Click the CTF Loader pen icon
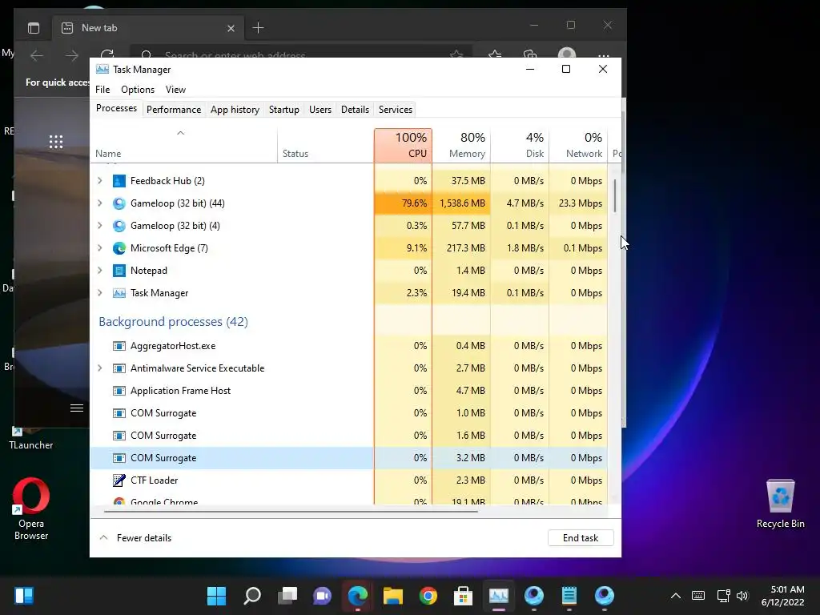Screen dimensions: 820x615 tap(119, 480)
